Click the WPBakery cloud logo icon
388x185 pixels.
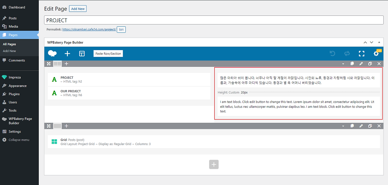pos(52,54)
